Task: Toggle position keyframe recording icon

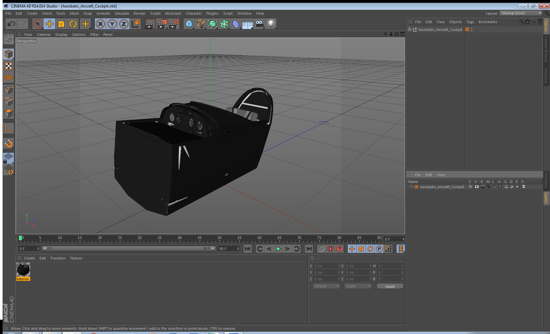Action: [x=352, y=249]
